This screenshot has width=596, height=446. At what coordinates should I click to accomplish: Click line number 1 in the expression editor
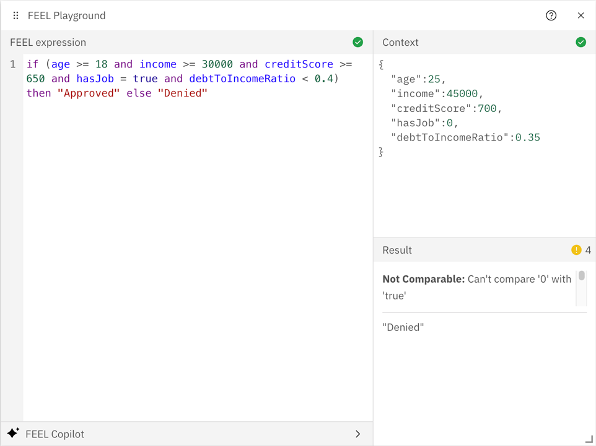[x=12, y=64]
